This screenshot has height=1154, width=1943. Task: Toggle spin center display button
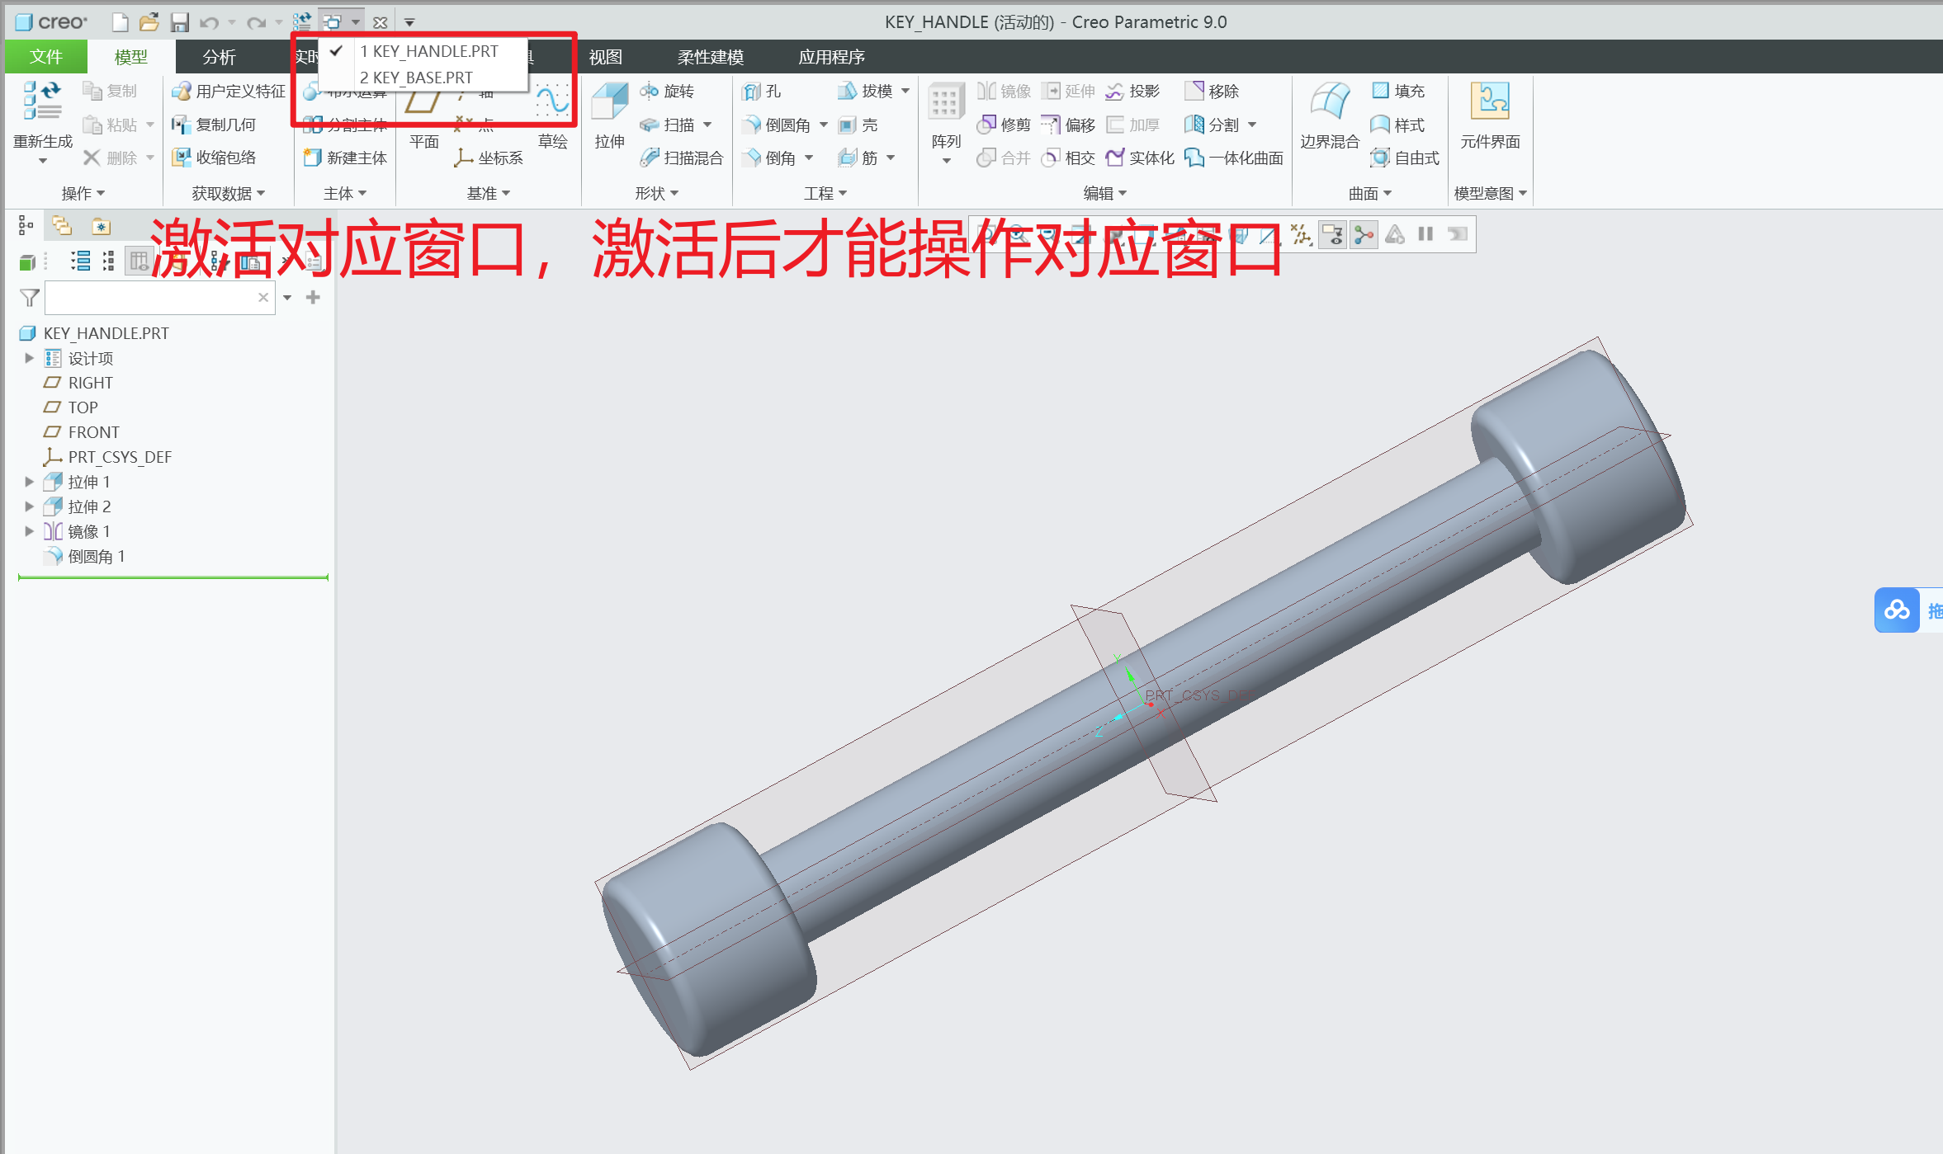click(x=1364, y=235)
